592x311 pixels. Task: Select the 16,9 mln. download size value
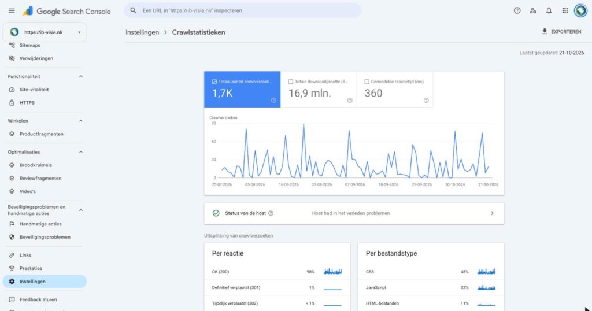[310, 93]
